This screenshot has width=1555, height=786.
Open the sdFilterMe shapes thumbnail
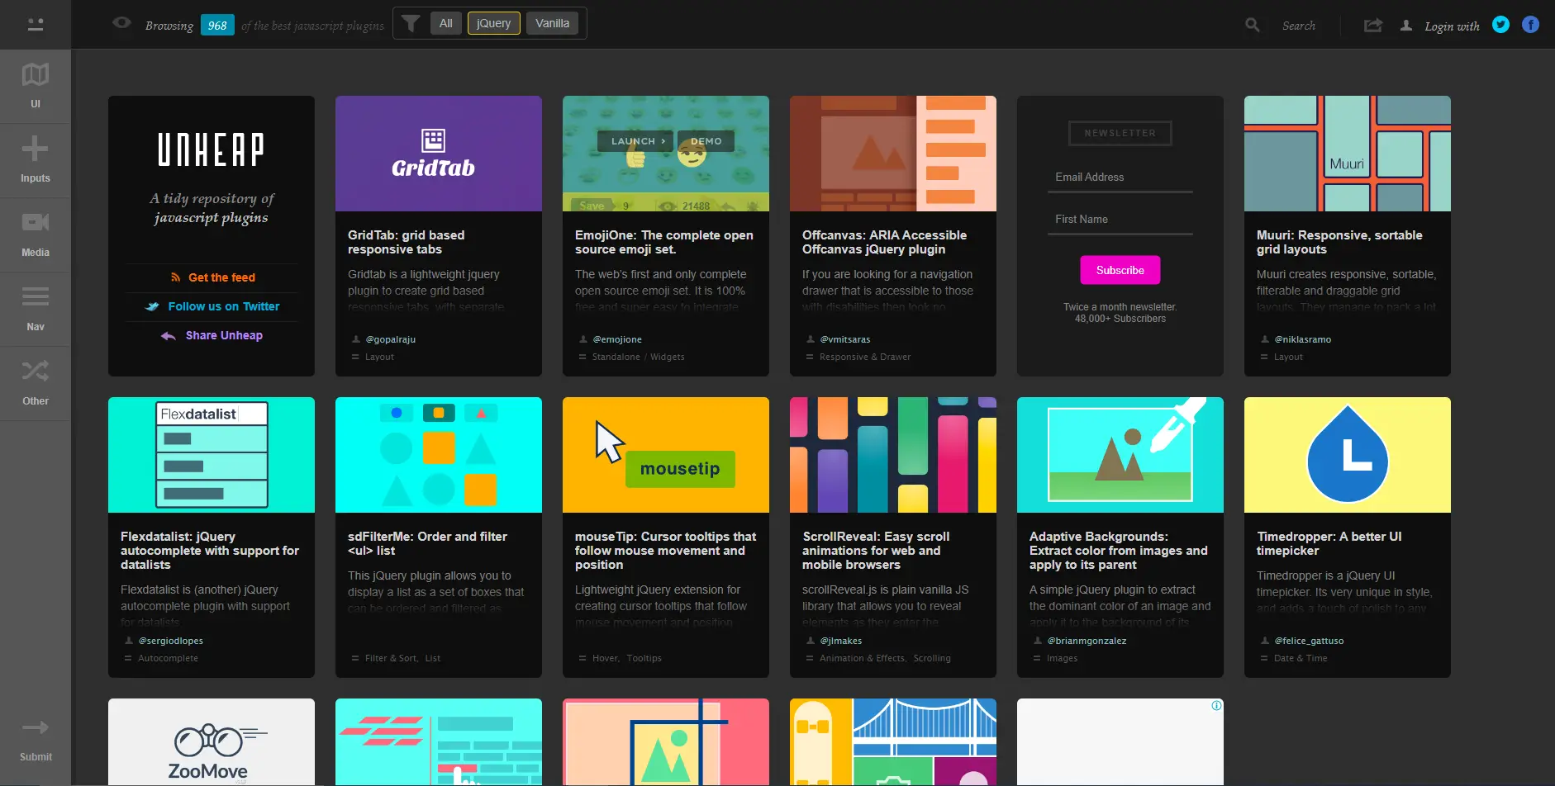[x=439, y=455]
